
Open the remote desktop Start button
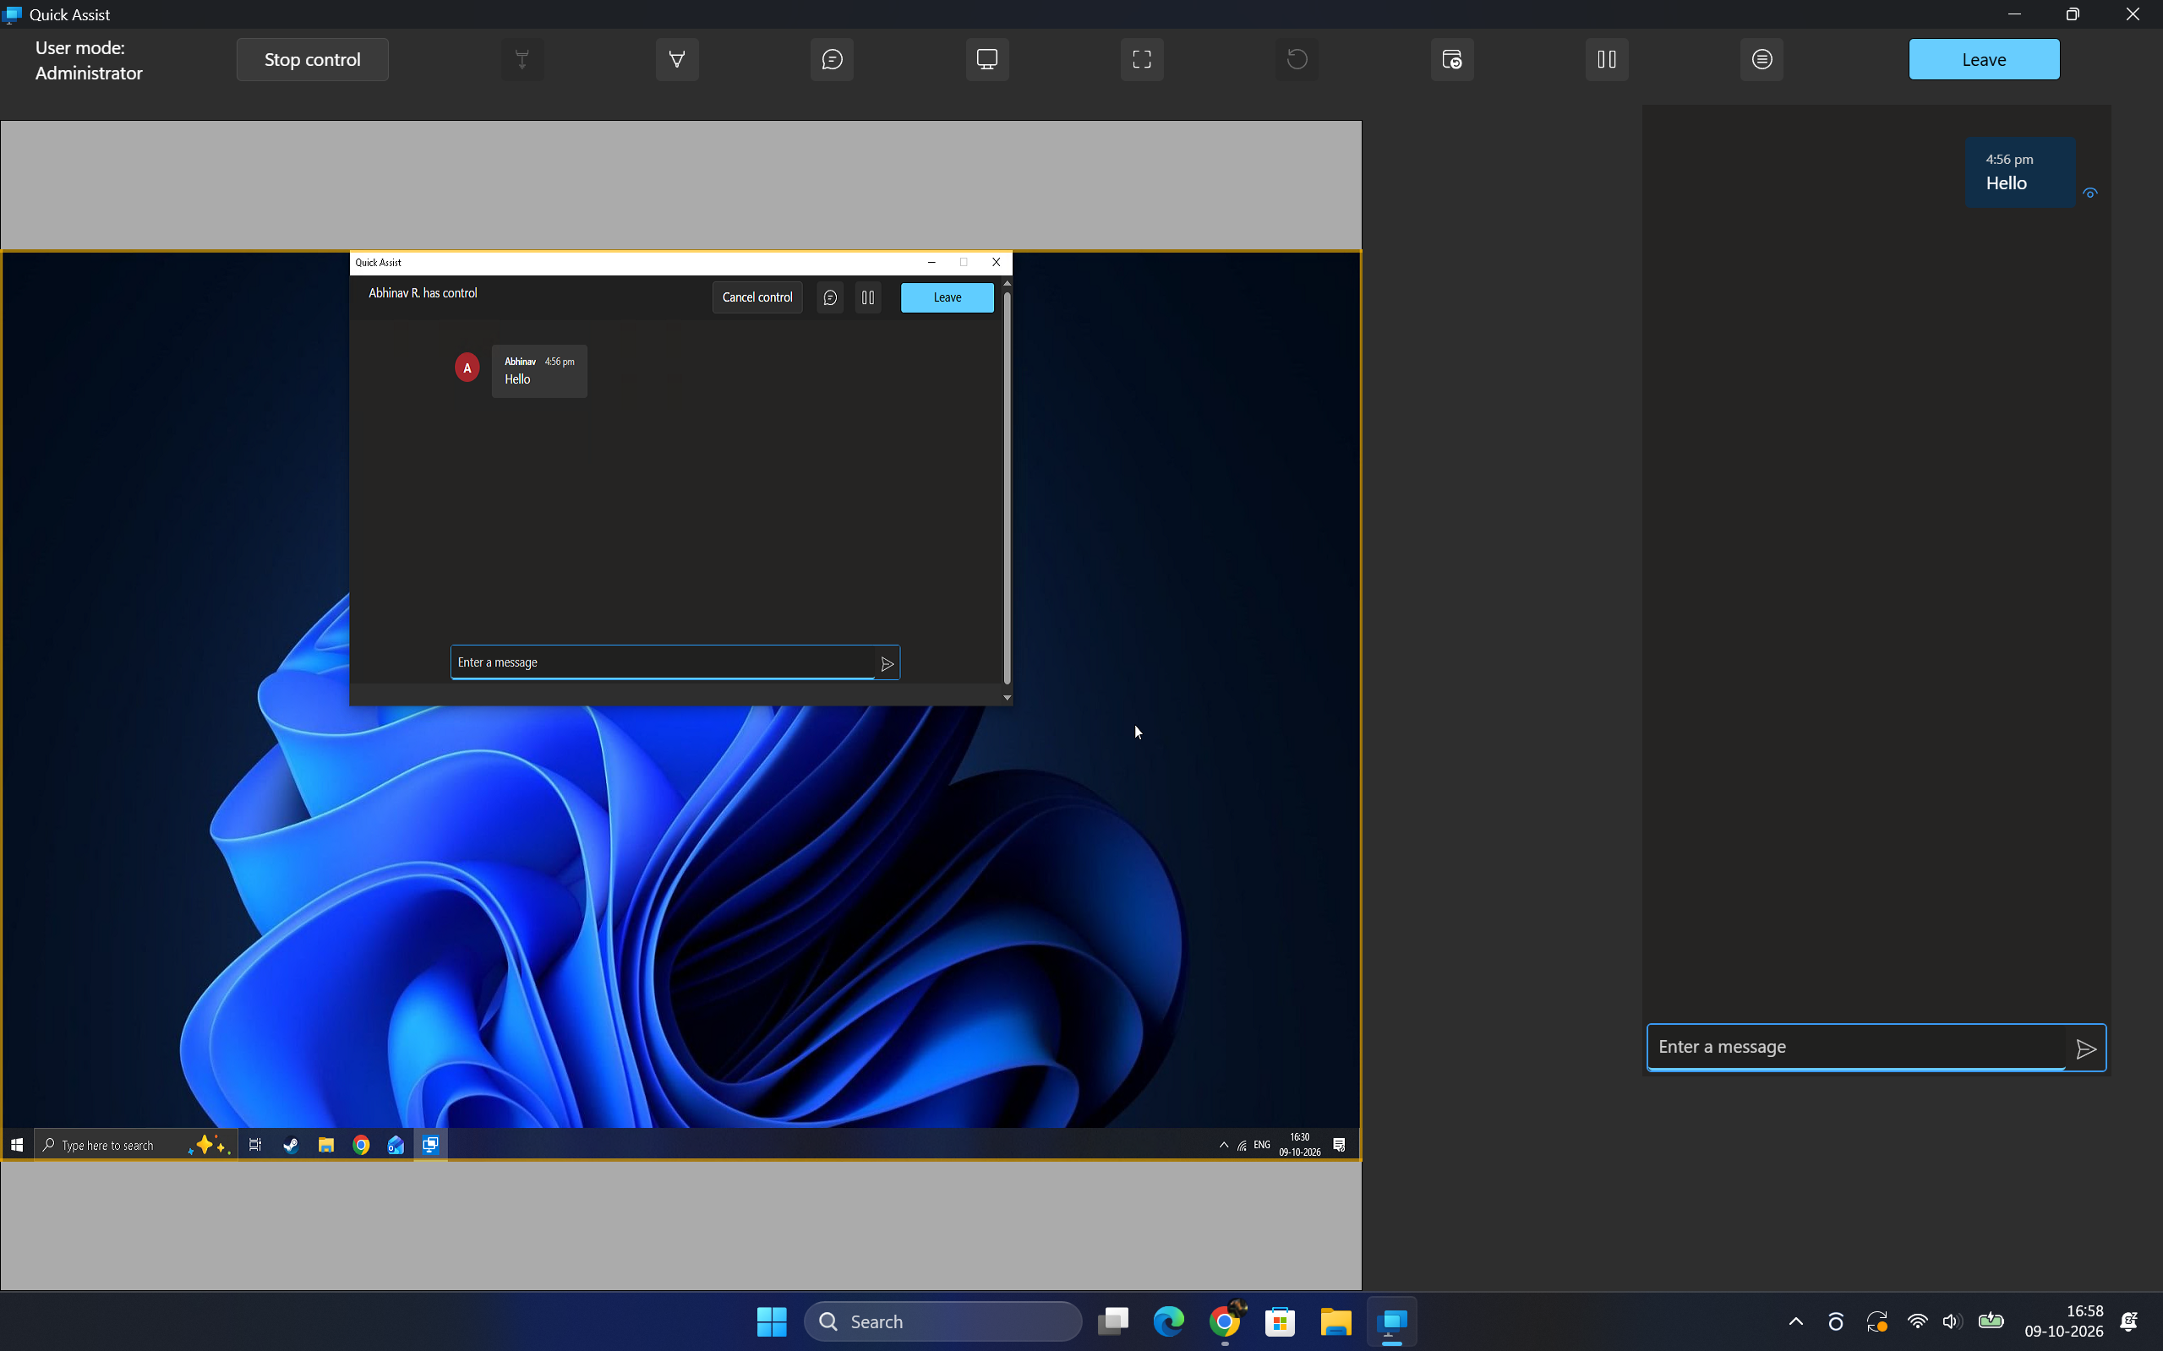point(17,1145)
